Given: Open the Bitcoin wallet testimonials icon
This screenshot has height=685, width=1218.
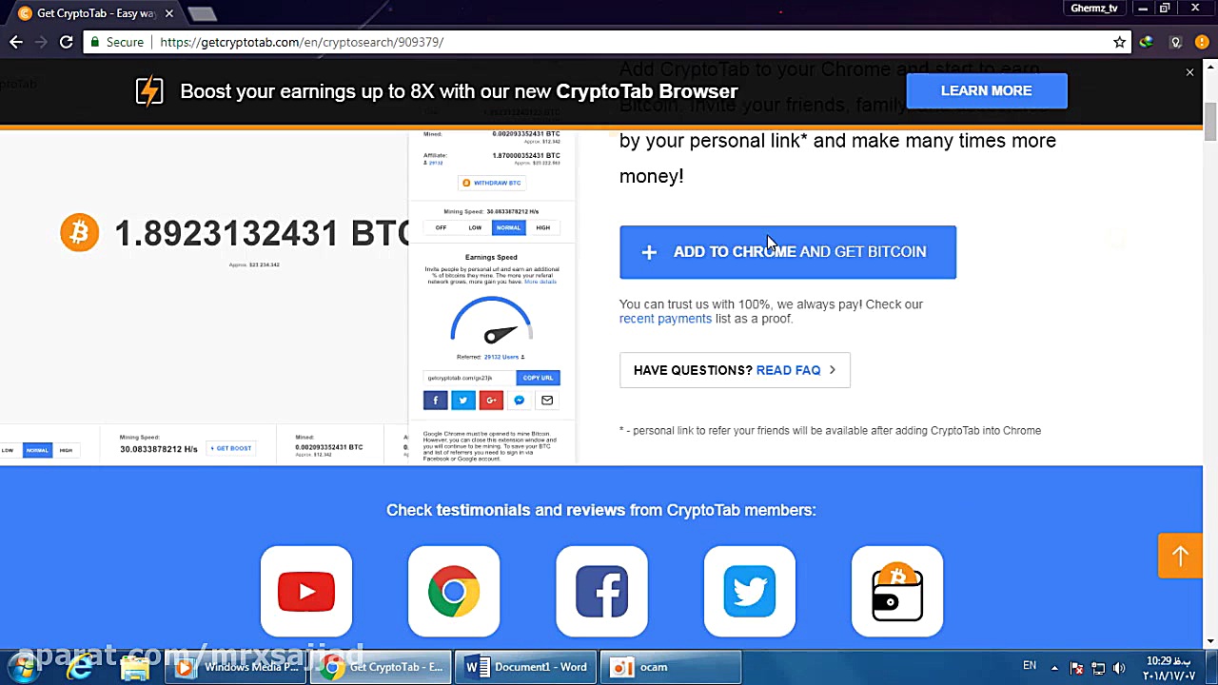Looking at the screenshot, I should click(897, 591).
